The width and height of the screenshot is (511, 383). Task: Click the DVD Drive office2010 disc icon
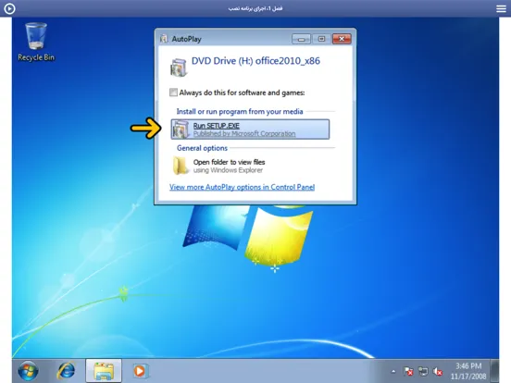(179, 68)
